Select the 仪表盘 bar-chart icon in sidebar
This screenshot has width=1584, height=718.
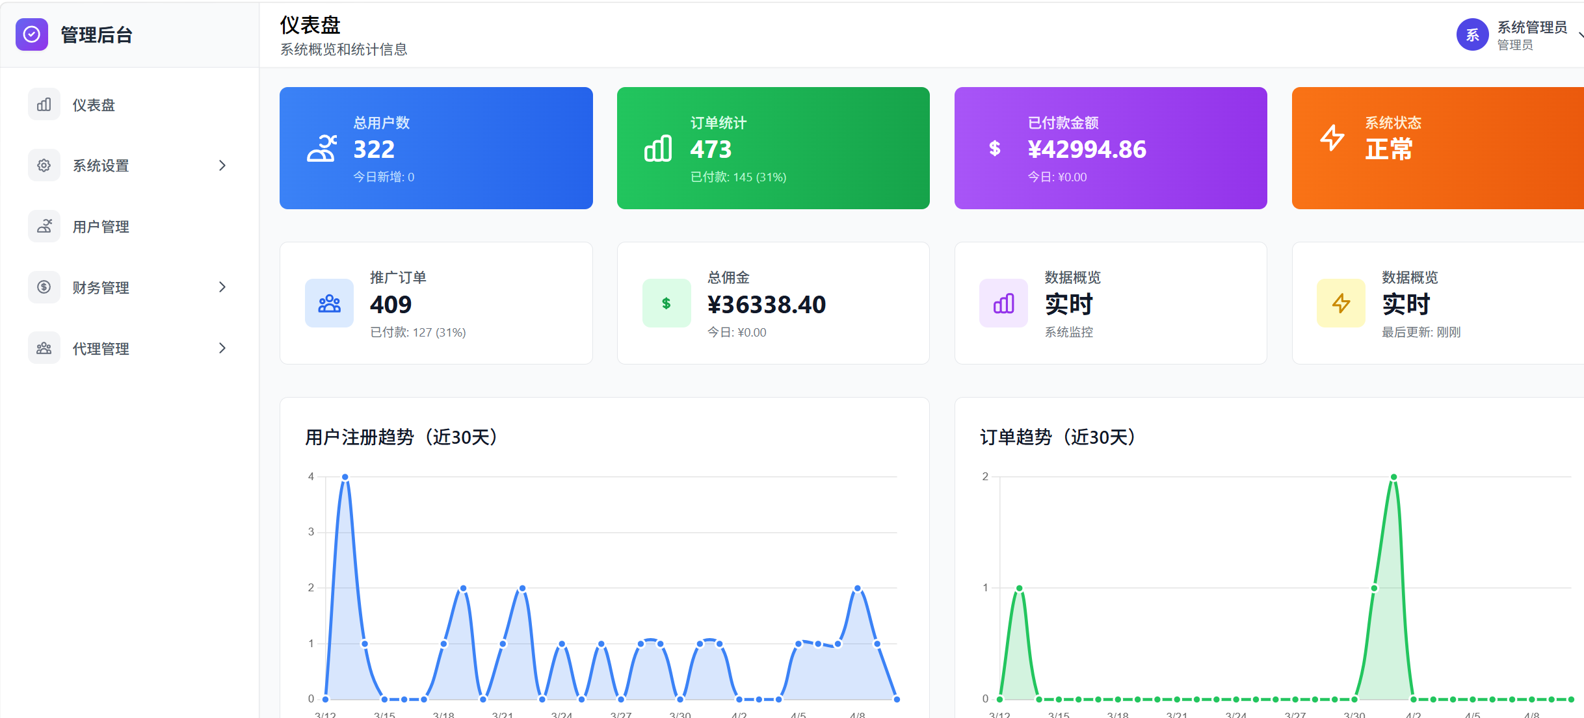tap(44, 104)
